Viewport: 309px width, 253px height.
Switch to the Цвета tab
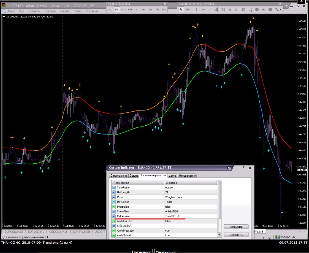[x=172, y=176]
